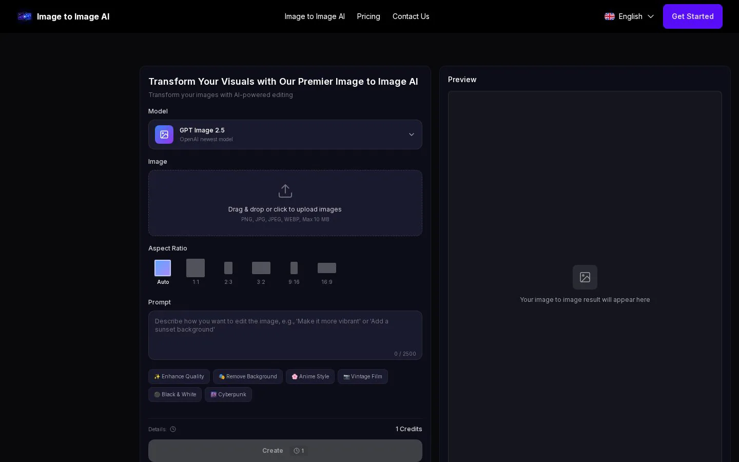Image resolution: width=739 pixels, height=462 pixels.
Task: Click the prompt description text field
Action: [285, 335]
